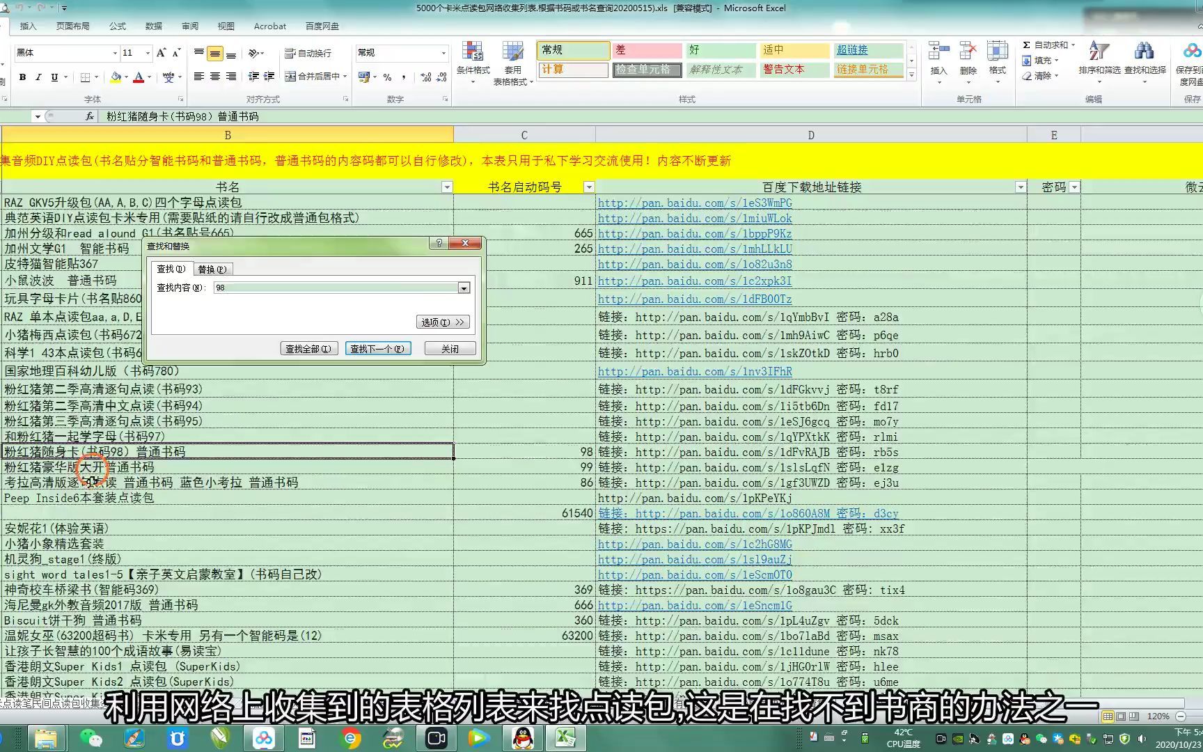Select the top align icon

pos(199,53)
